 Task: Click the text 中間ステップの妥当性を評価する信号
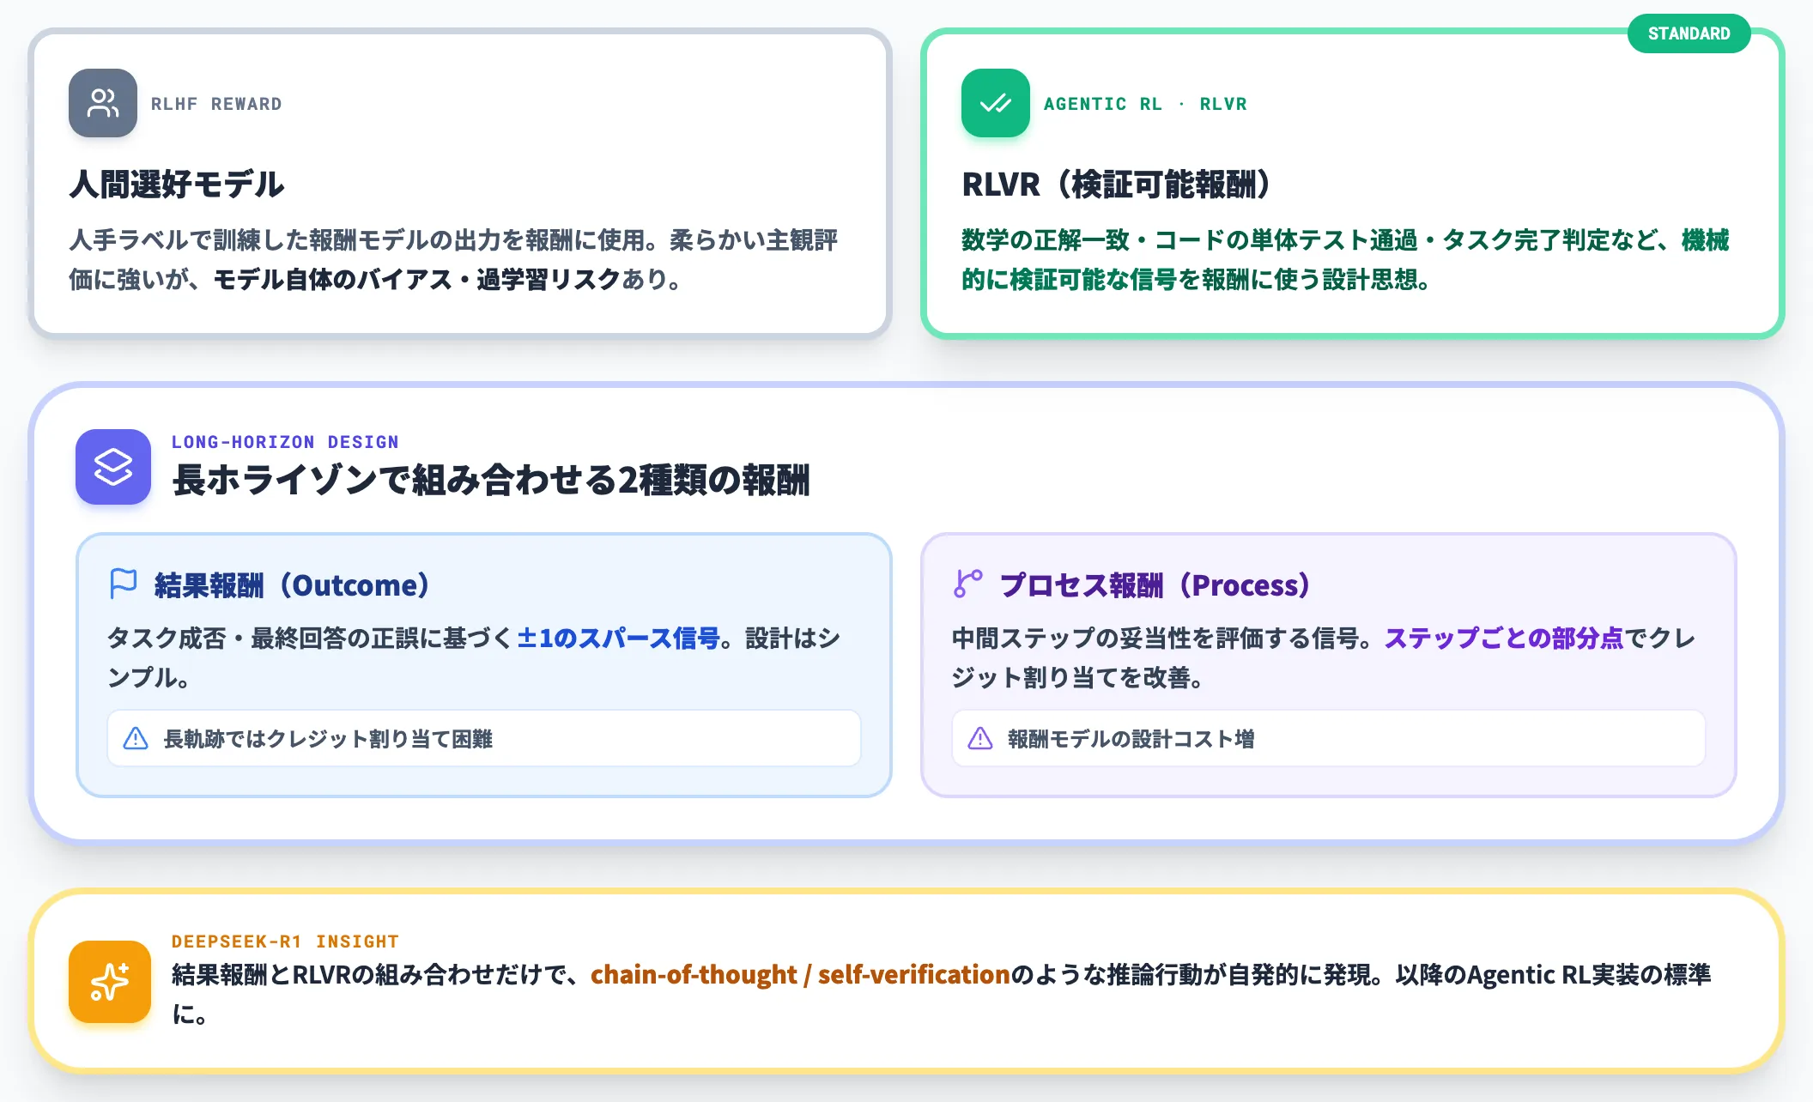point(1155,638)
